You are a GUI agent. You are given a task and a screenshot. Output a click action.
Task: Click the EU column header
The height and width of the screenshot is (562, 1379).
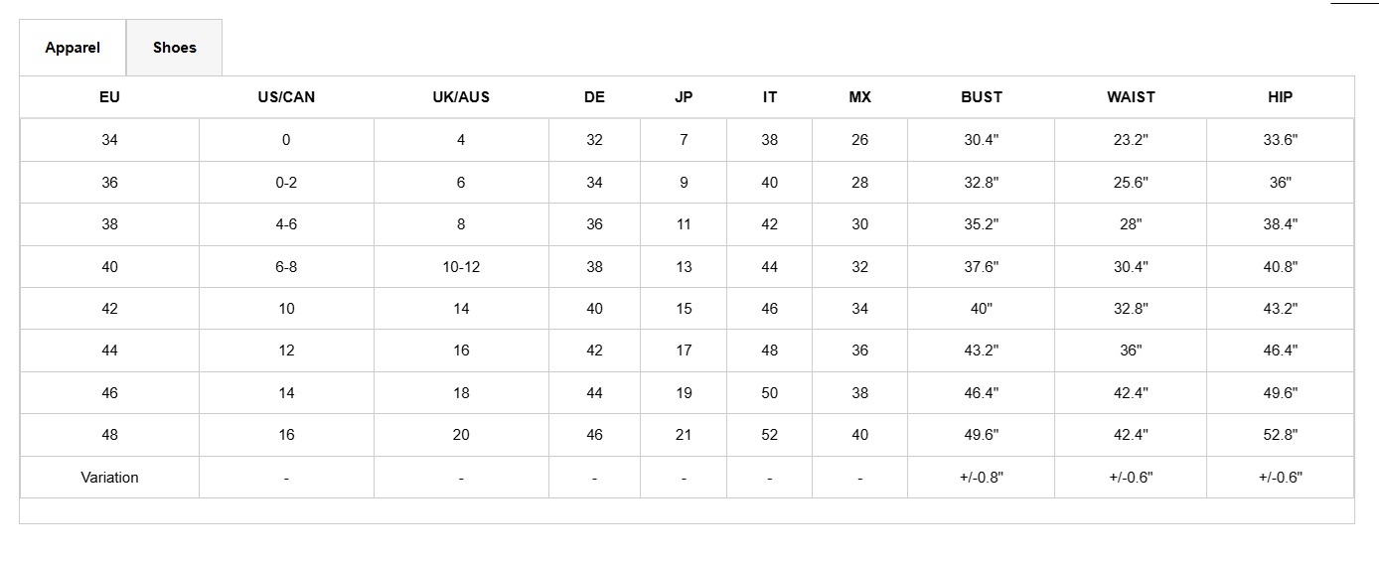[x=109, y=97]
